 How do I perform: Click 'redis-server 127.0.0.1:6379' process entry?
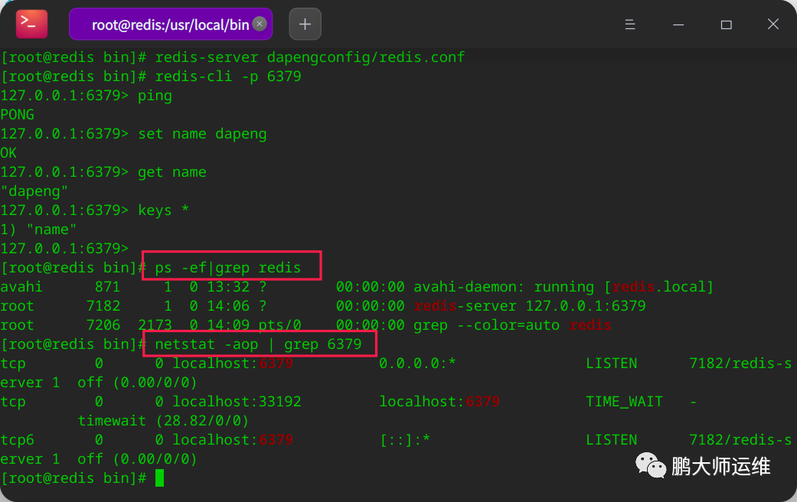coord(530,306)
